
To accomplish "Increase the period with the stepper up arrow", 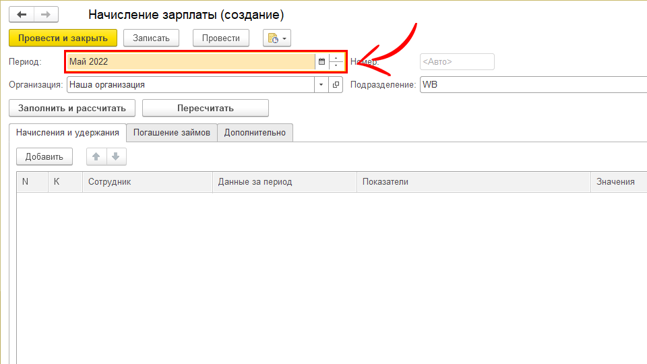I will [x=336, y=58].
